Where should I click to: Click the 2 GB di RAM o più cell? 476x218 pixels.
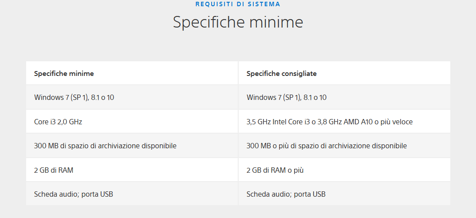[x=275, y=170]
